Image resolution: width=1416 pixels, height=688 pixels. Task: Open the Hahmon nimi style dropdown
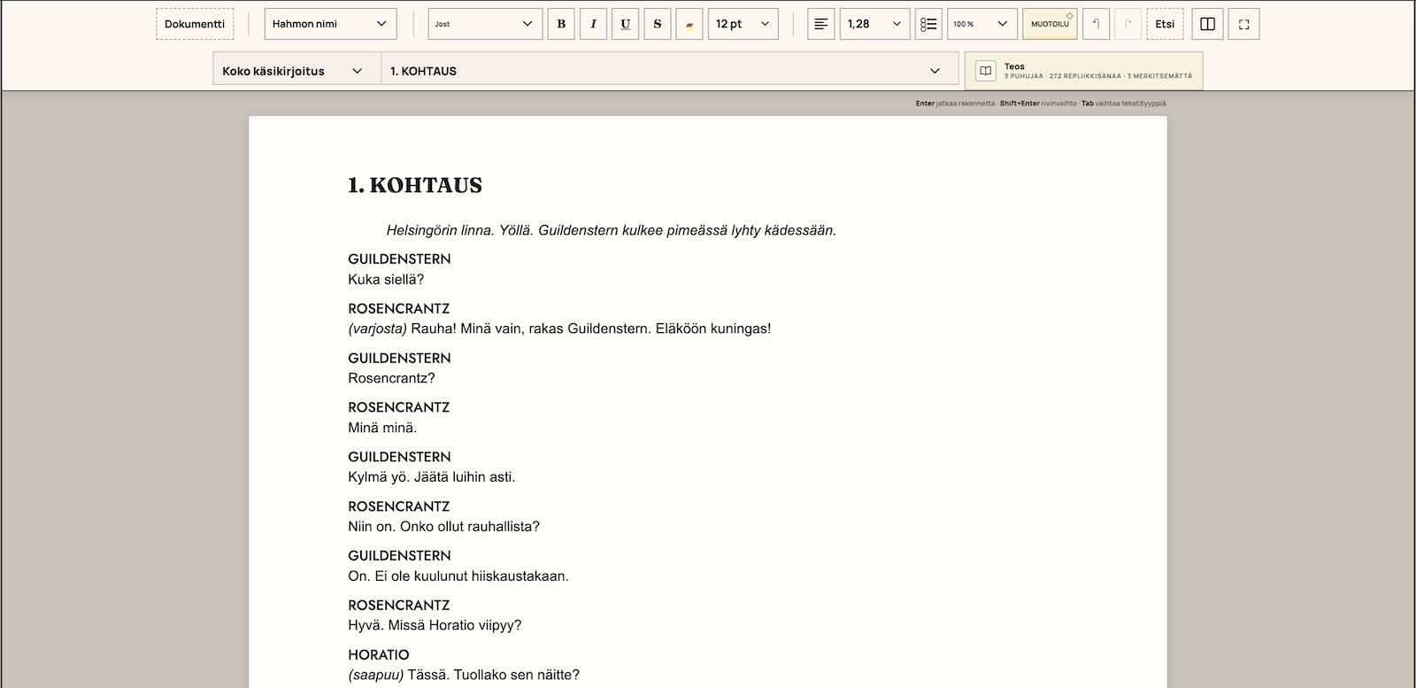[x=330, y=24]
